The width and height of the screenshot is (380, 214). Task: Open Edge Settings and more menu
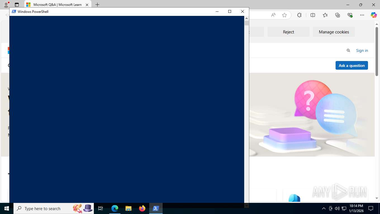point(362,15)
